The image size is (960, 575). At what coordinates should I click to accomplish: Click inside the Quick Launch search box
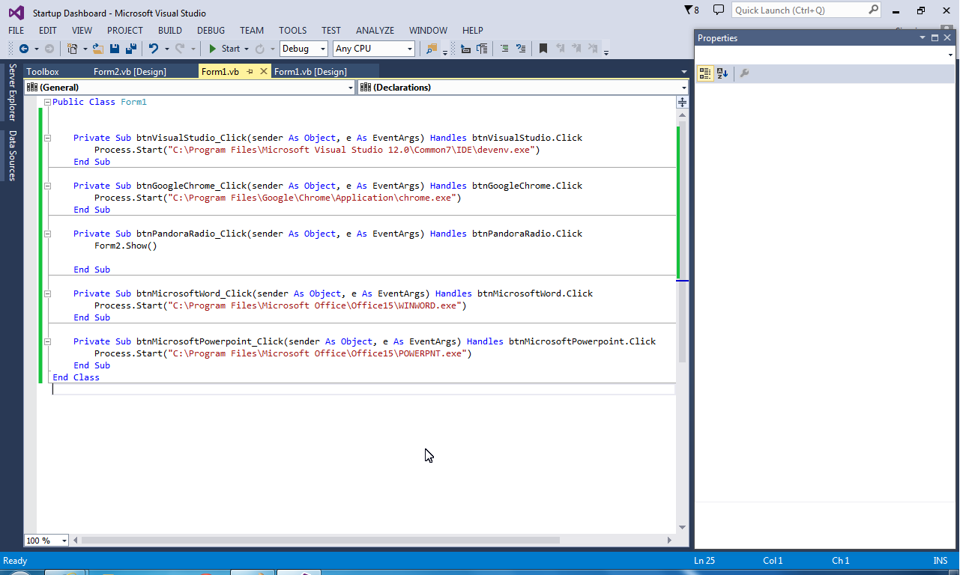[x=798, y=10]
